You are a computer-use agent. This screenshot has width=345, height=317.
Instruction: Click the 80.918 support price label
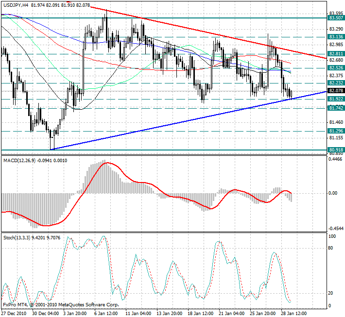[x=335, y=150]
